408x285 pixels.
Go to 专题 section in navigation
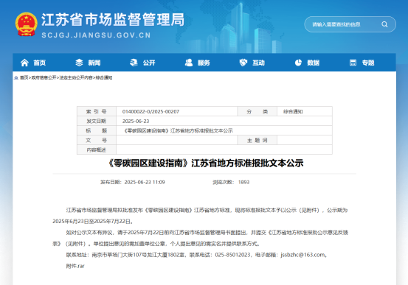(368, 63)
